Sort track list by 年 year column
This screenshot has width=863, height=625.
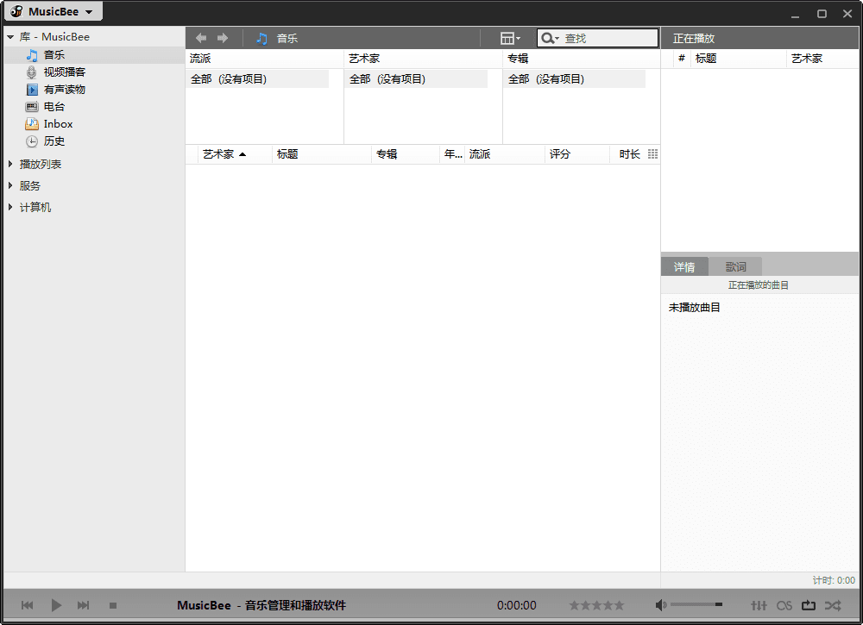[453, 154]
